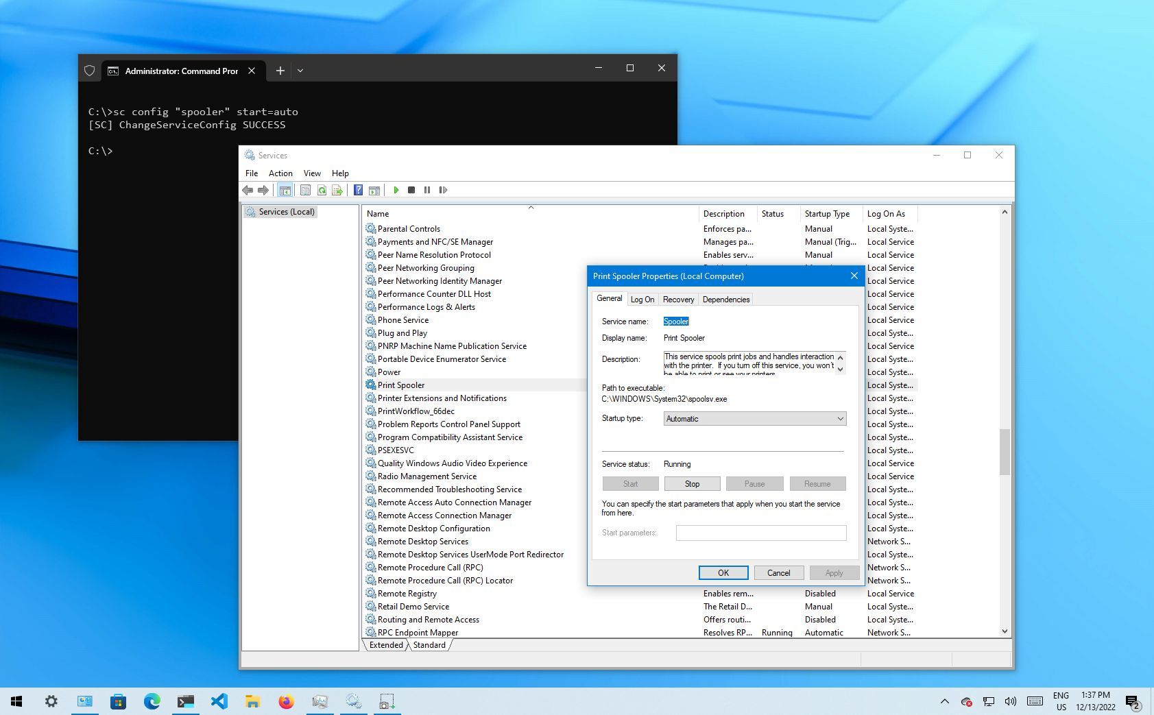Open the Action menu in Services
1154x715 pixels.
[x=280, y=173]
